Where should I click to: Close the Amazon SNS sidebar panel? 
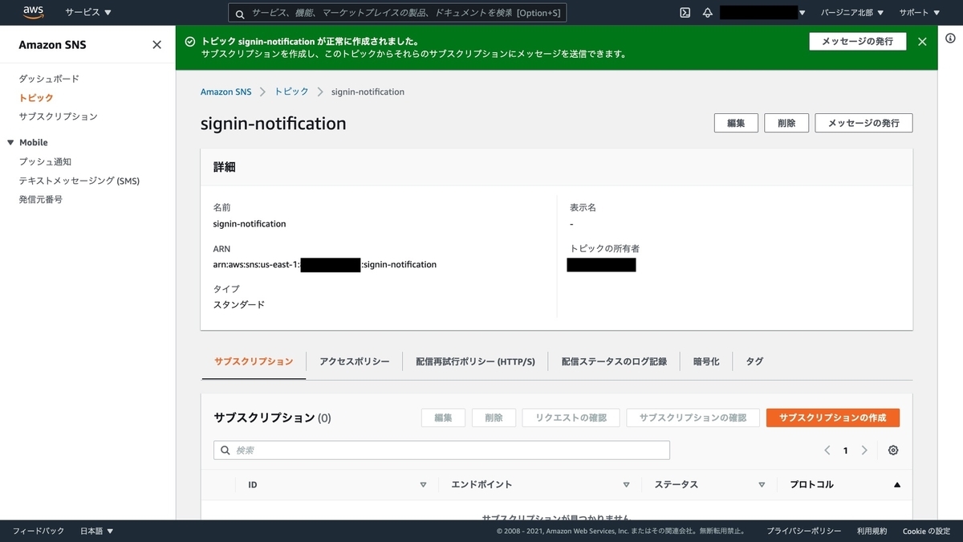click(156, 45)
